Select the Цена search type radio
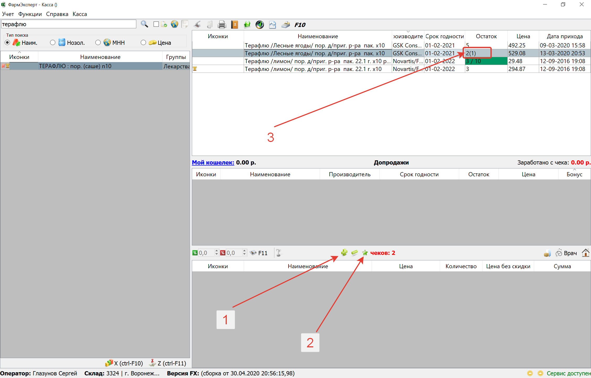The image size is (591, 378). [x=143, y=43]
